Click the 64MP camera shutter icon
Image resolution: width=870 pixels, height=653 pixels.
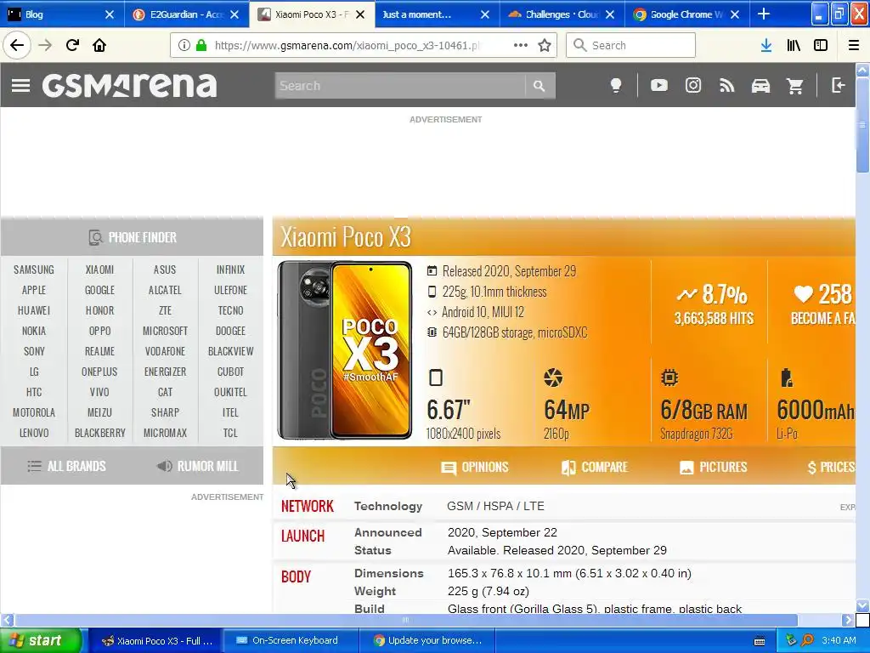[x=552, y=378]
